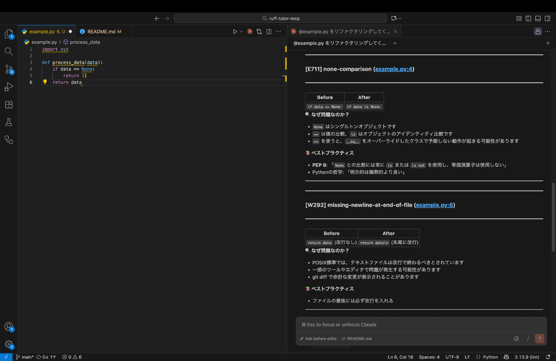Click the lightbulb quick fix on line 6

45,82
